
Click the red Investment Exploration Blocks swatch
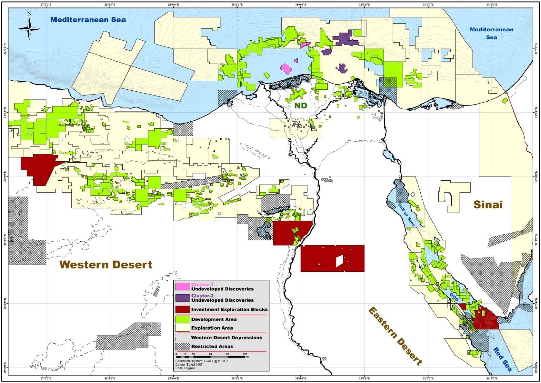182,309
